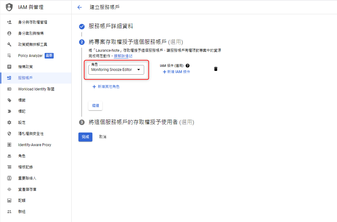Expand step 3 將這個服務帳戶的存取權授予使用者
Viewport: 337px width, 222px height.
(141, 122)
